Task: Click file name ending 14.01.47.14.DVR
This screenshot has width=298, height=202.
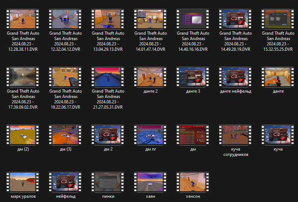Action: [151, 41]
